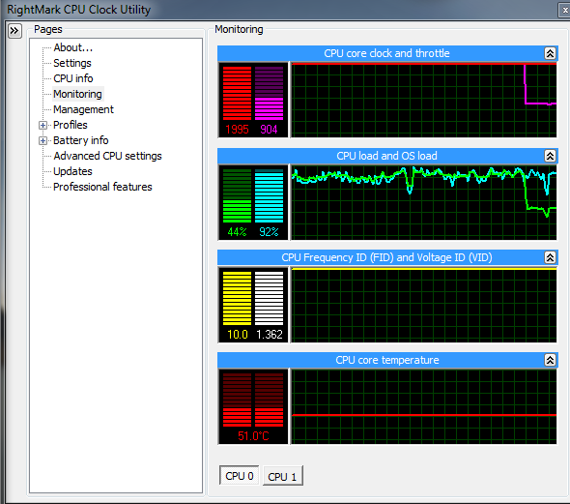
Task: Select the Monitoring page
Action: [x=78, y=94]
